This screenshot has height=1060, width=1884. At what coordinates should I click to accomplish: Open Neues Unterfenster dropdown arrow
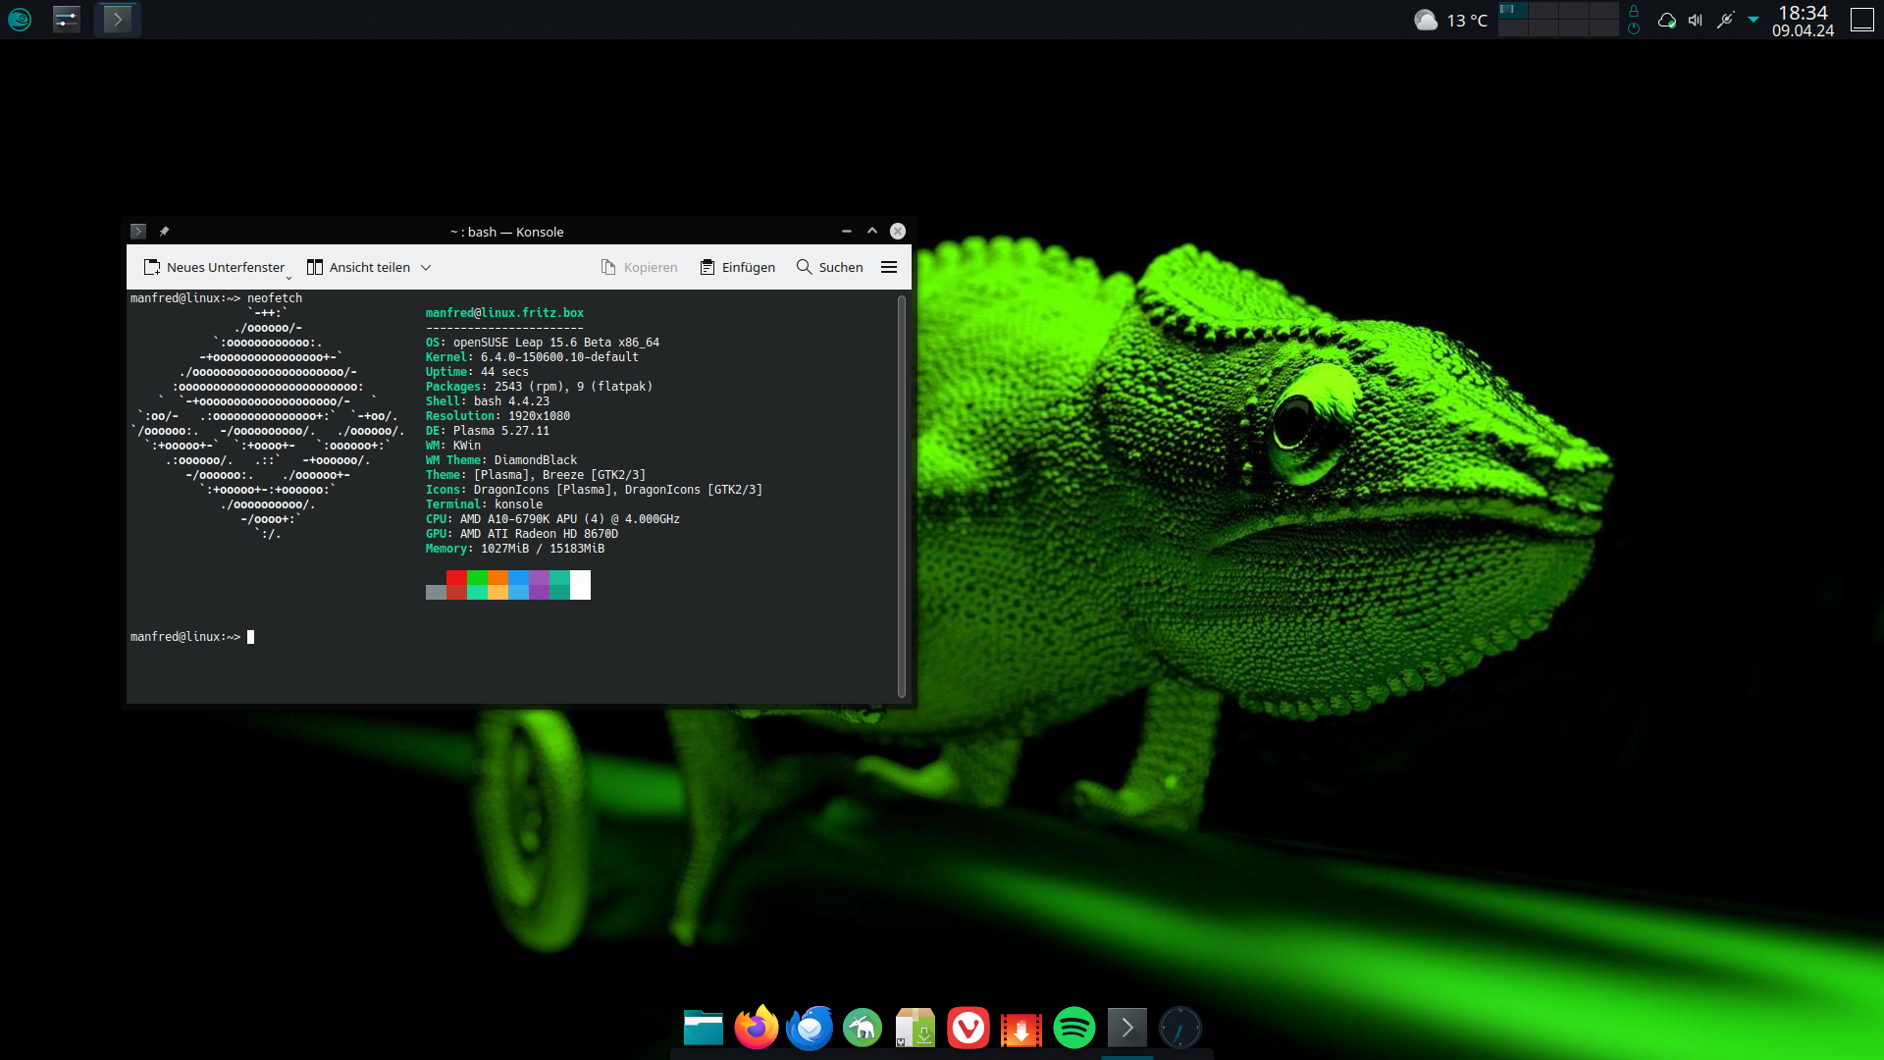[288, 277]
